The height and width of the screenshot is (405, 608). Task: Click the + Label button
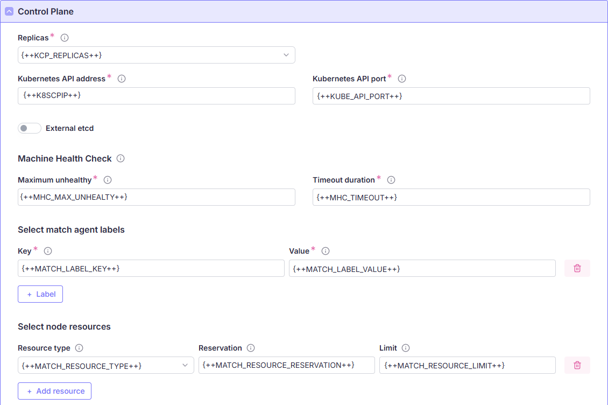pyautogui.click(x=40, y=294)
